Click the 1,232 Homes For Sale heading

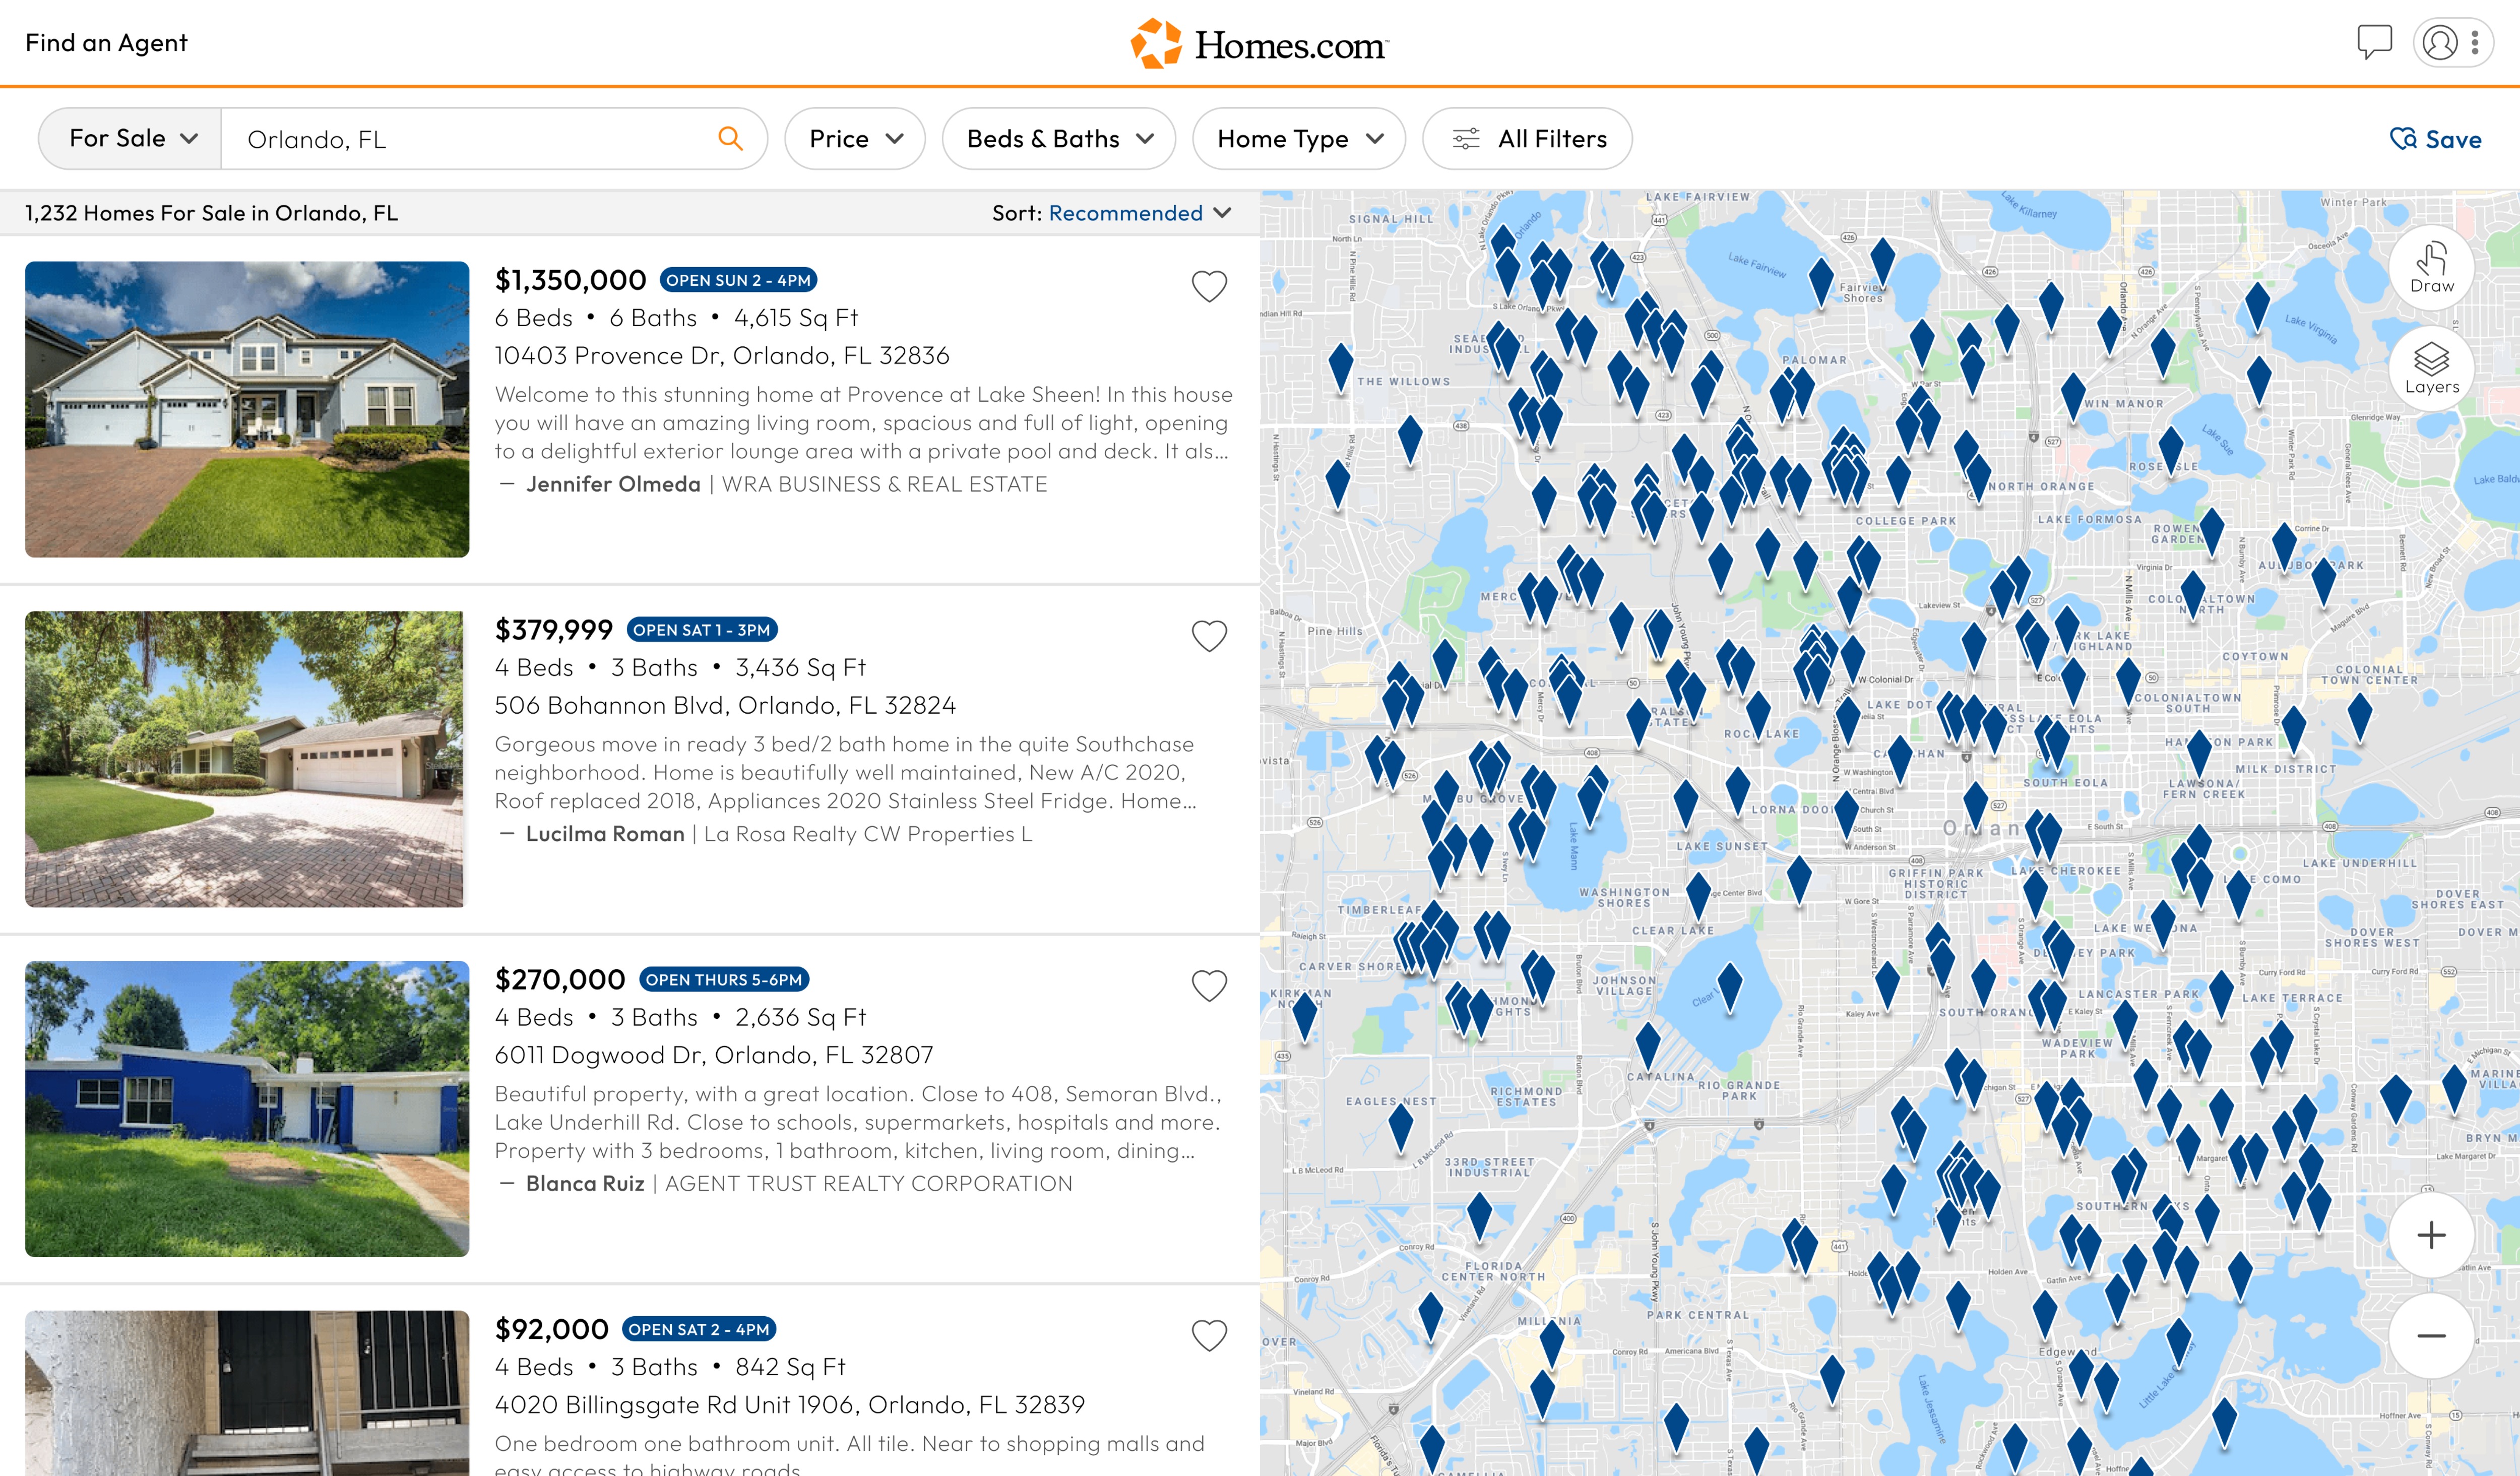(211, 213)
